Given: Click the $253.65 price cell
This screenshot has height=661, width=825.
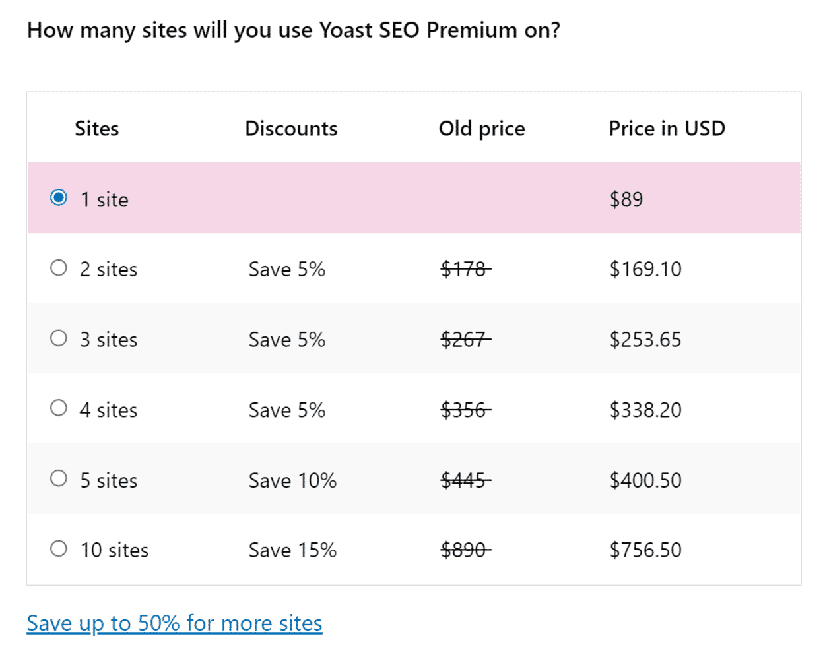Looking at the screenshot, I should tap(645, 340).
